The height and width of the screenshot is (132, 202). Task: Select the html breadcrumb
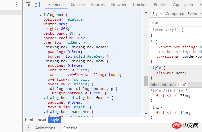[x=29, y=120]
